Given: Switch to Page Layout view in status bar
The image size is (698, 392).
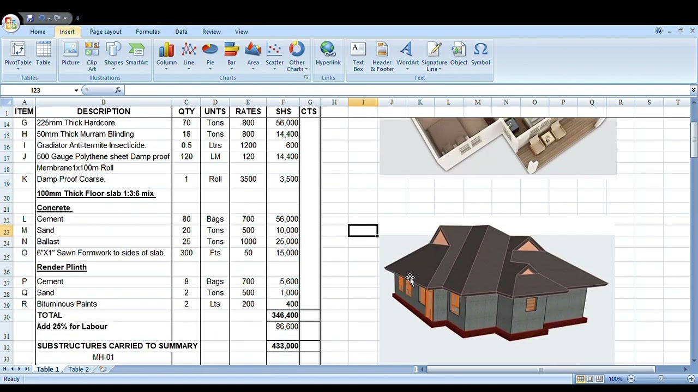Looking at the screenshot, I should click(590, 379).
